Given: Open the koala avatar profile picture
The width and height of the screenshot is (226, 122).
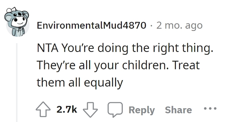Looking at the screenshot, I should click(x=17, y=22).
